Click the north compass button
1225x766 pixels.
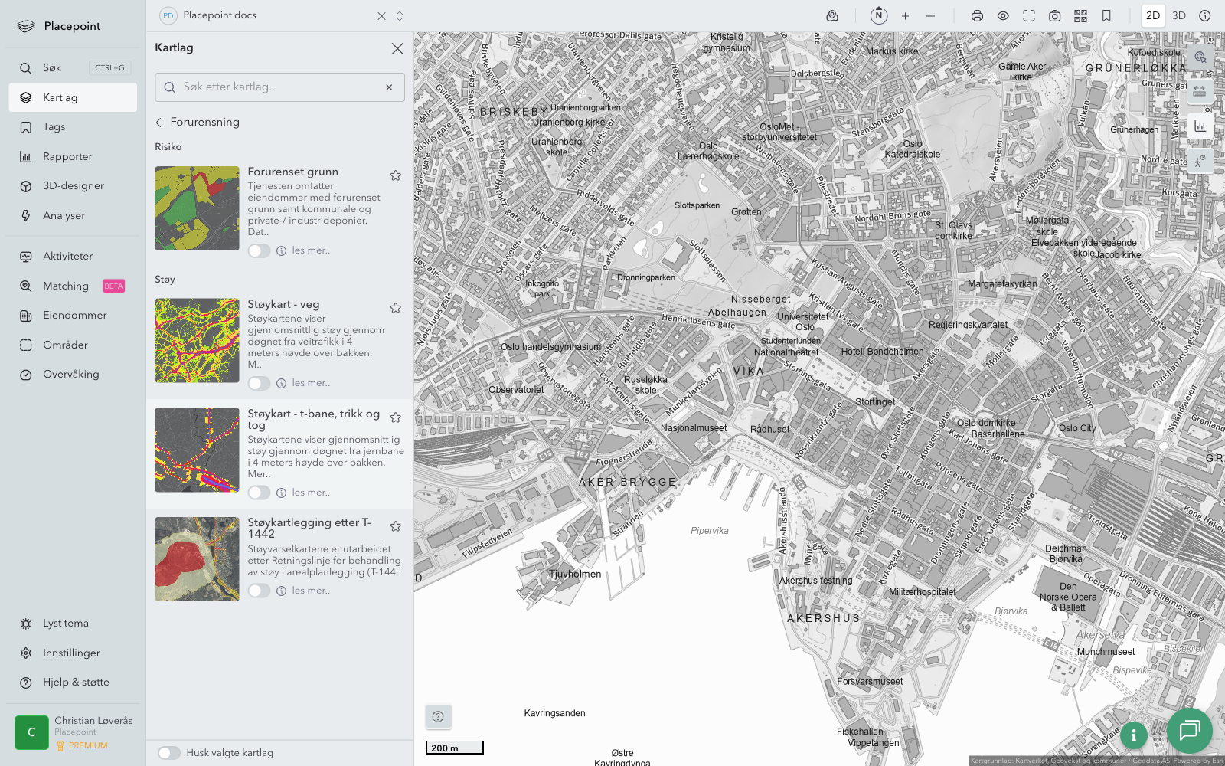(x=879, y=16)
